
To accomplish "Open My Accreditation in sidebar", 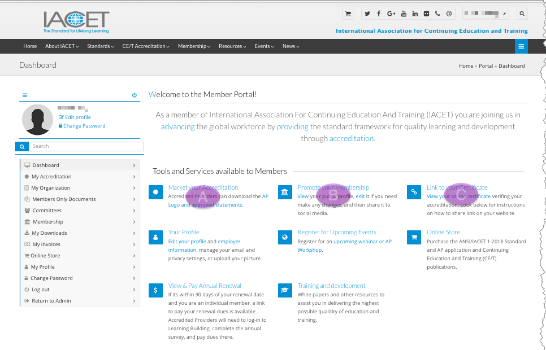I will pos(80,177).
